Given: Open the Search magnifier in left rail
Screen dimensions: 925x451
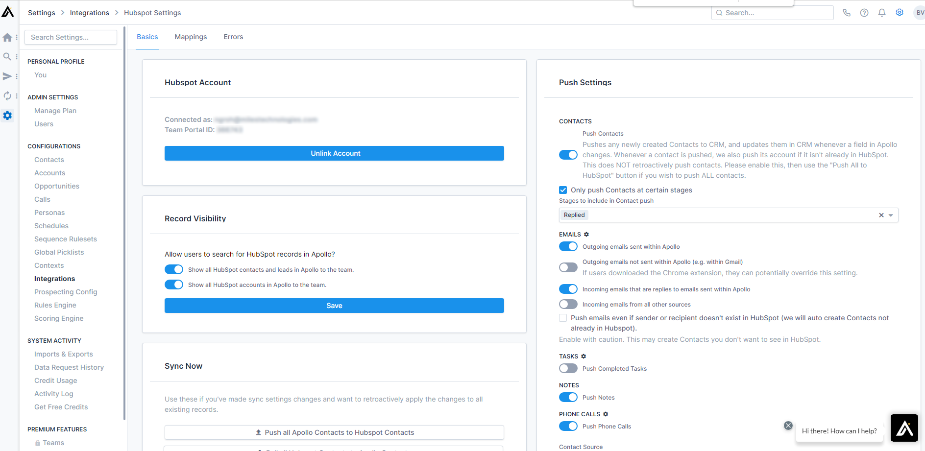Looking at the screenshot, I should coord(7,57).
